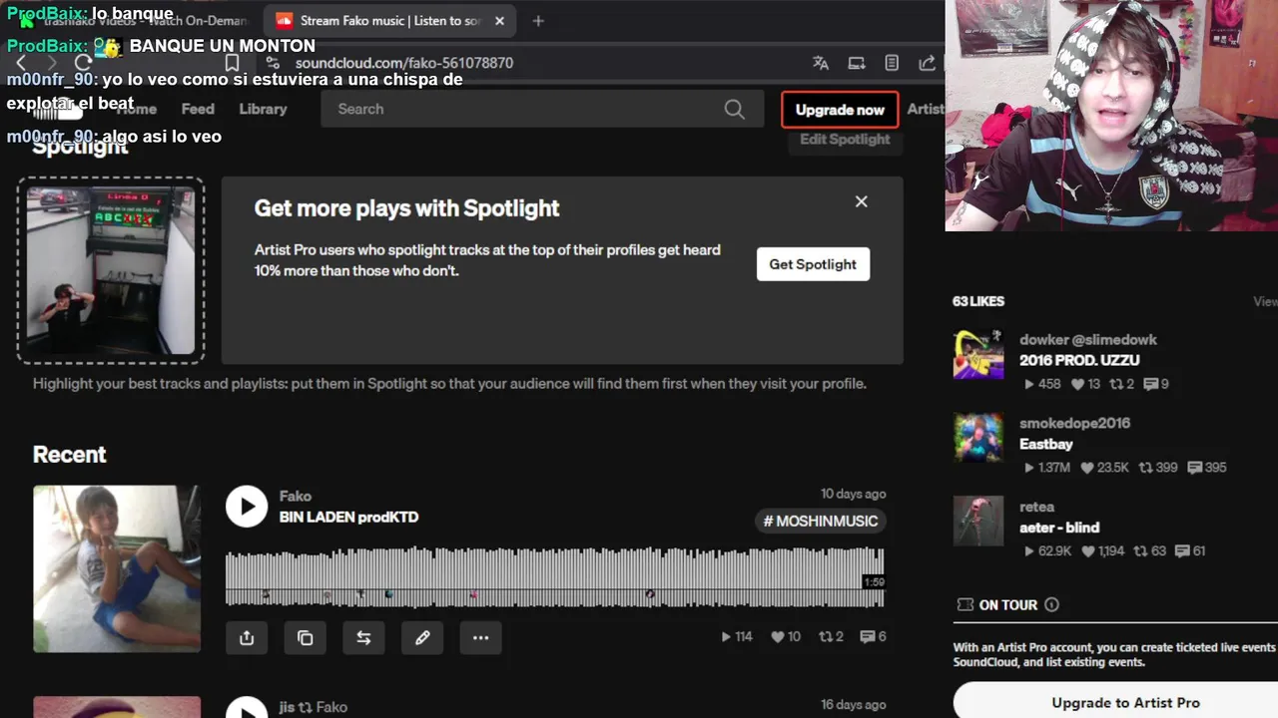Click the search magnifier icon

point(735,110)
